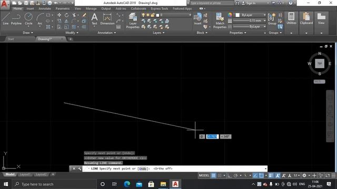Add a new drawing tab

[x=71, y=39]
